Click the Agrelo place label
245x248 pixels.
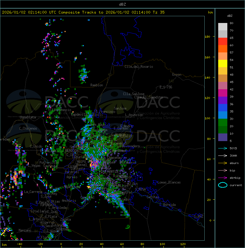coord(72,177)
